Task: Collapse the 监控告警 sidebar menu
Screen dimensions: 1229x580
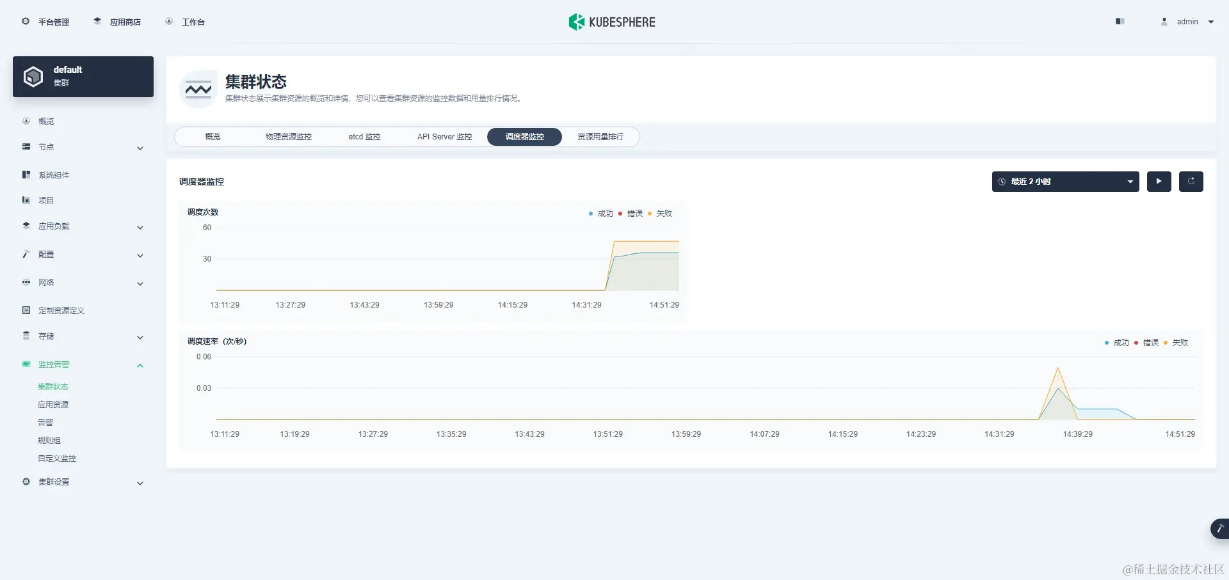Action: pos(140,365)
